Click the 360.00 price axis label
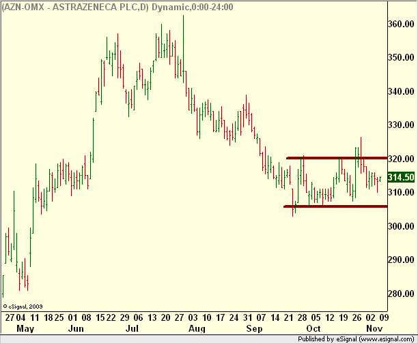The width and height of the screenshot is (418, 344). click(x=401, y=25)
